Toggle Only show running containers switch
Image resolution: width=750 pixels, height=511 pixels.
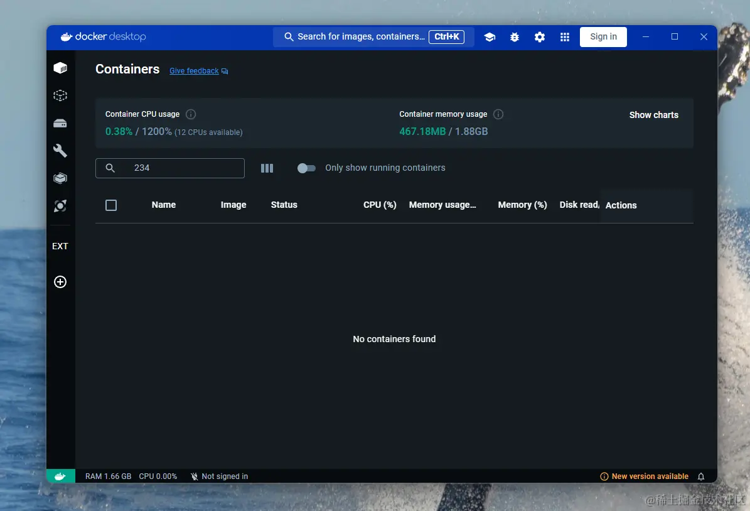[306, 168]
